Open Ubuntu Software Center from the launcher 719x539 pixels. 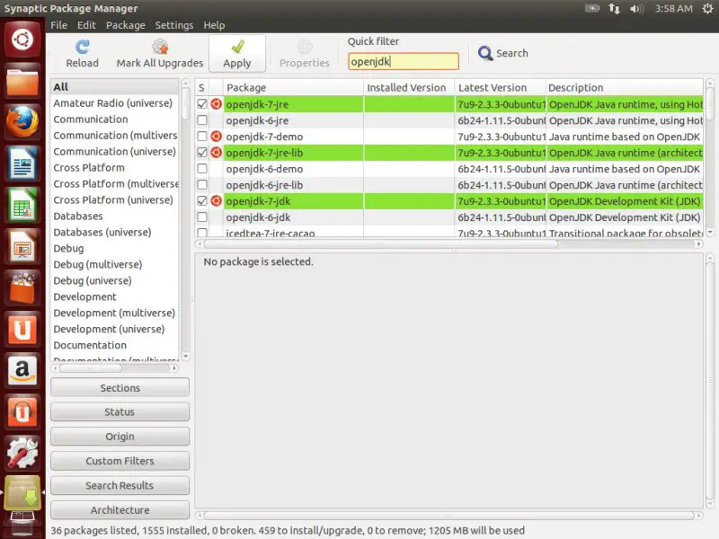(22, 287)
